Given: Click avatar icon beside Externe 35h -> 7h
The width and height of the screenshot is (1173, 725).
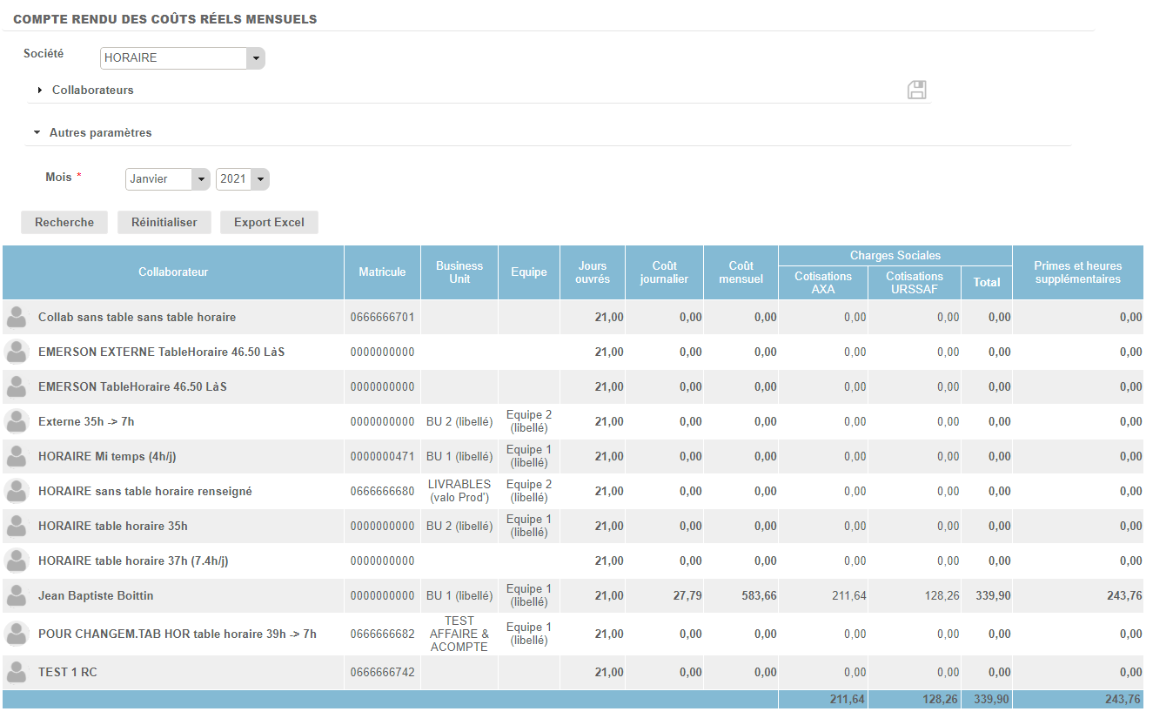Looking at the screenshot, I should click(17, 422).
